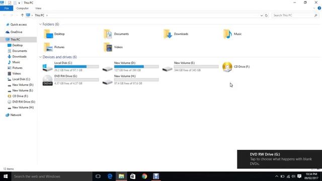The image size is (322, 181).
Task: Expand the ribbon with the chevron
Action: pyautogui.click(x=314, y=9)
